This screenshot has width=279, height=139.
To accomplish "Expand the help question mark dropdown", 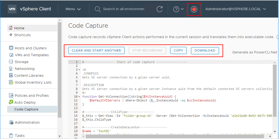I will click(x=178, y=9).
